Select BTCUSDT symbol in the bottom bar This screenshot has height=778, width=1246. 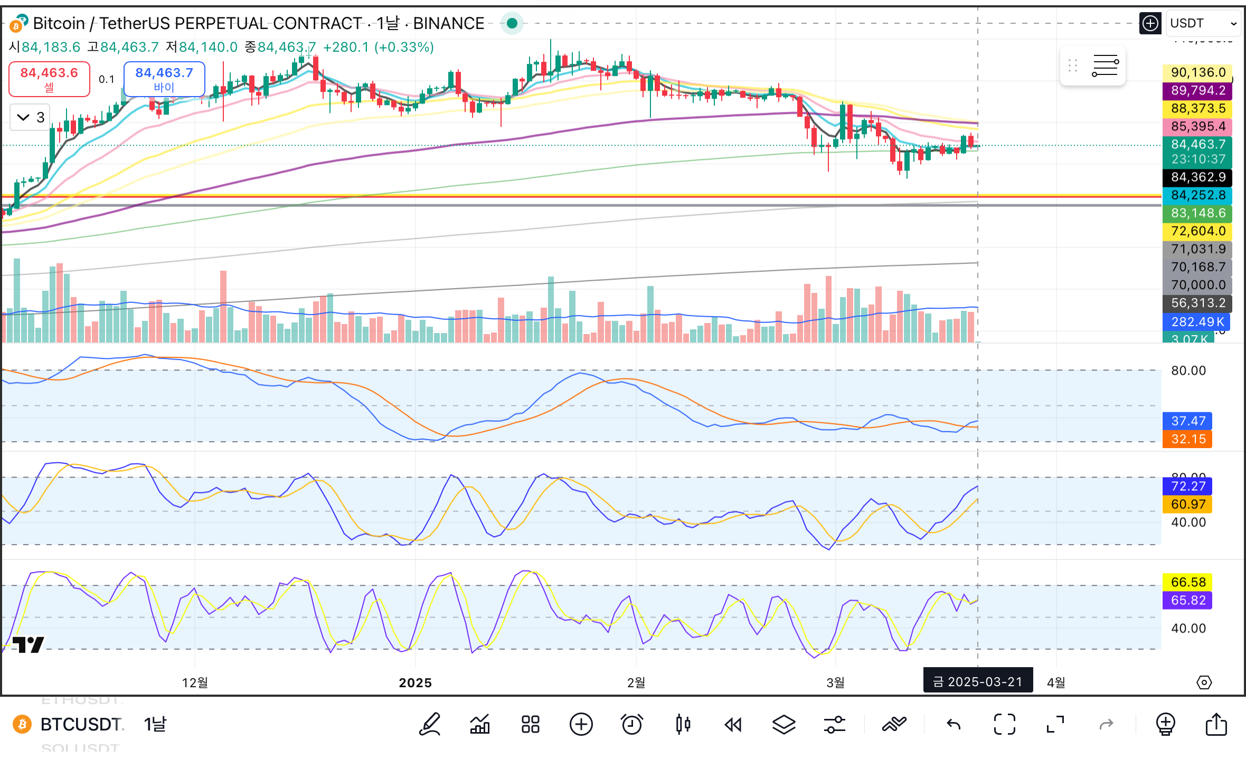81,724
